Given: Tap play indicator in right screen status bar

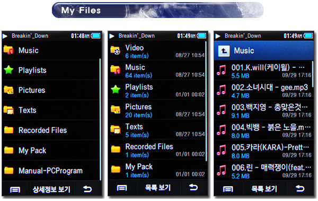Looking at the screenshot, I should click(218, 36).
